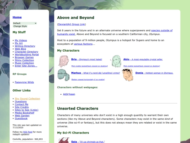Viewport: 190px width, 143px height.
Task: Open the Web Garden link
Action: (22, 116)
